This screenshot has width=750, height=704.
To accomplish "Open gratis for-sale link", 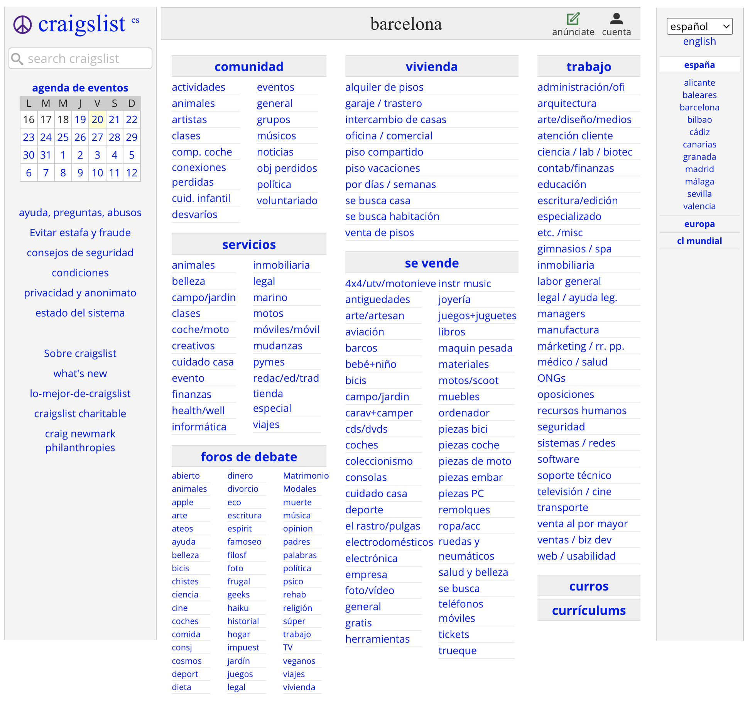I will (358, 623).
